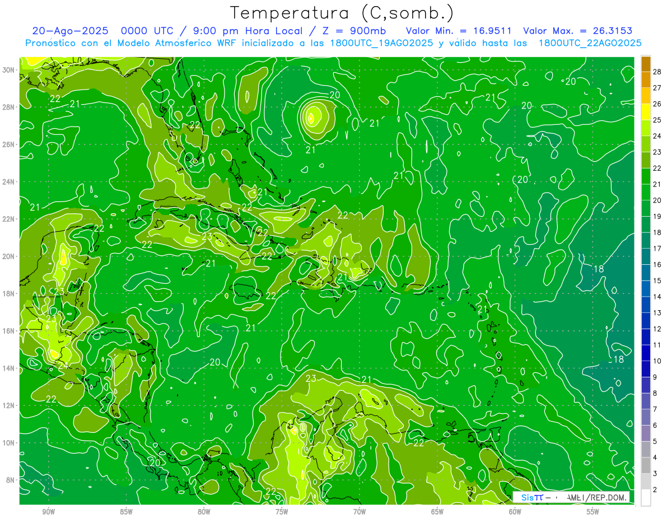This screenshot has height=519, width=672.
Task: Click the 60W longitude label
Action: [x=515, y=512]
